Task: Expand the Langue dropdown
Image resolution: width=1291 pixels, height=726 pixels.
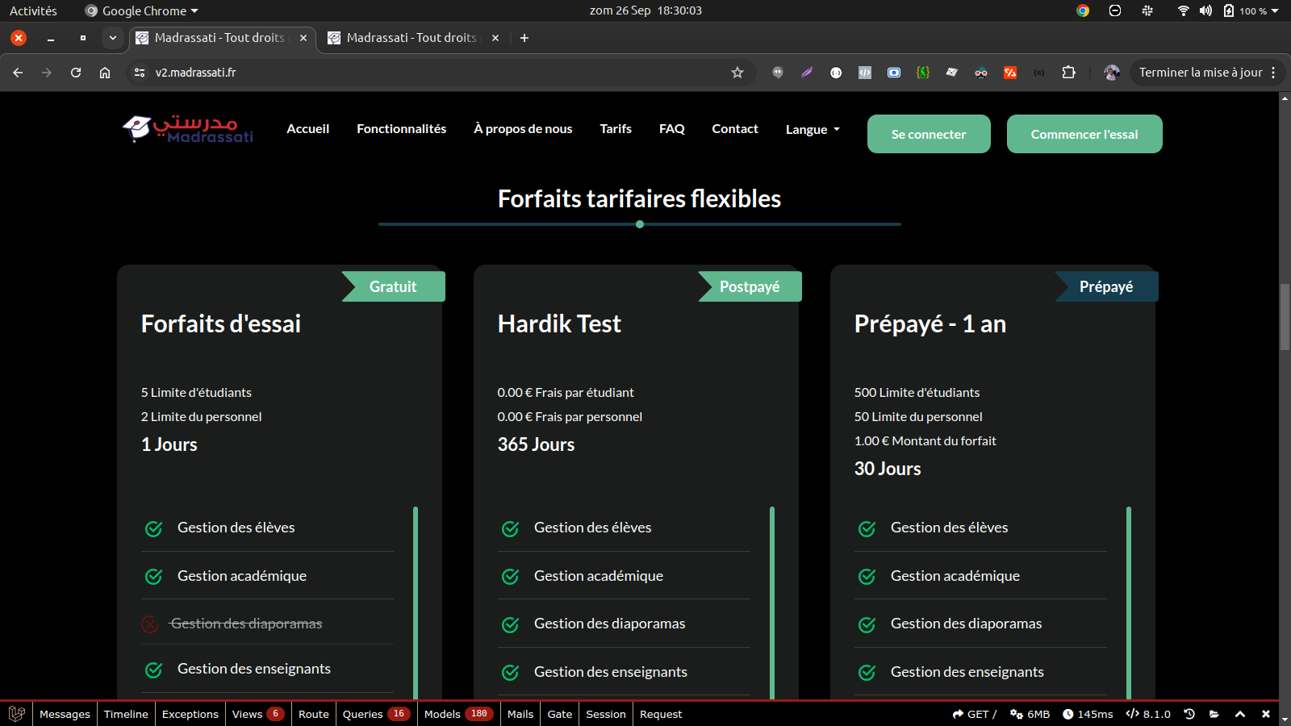Action: pos(813,129)
